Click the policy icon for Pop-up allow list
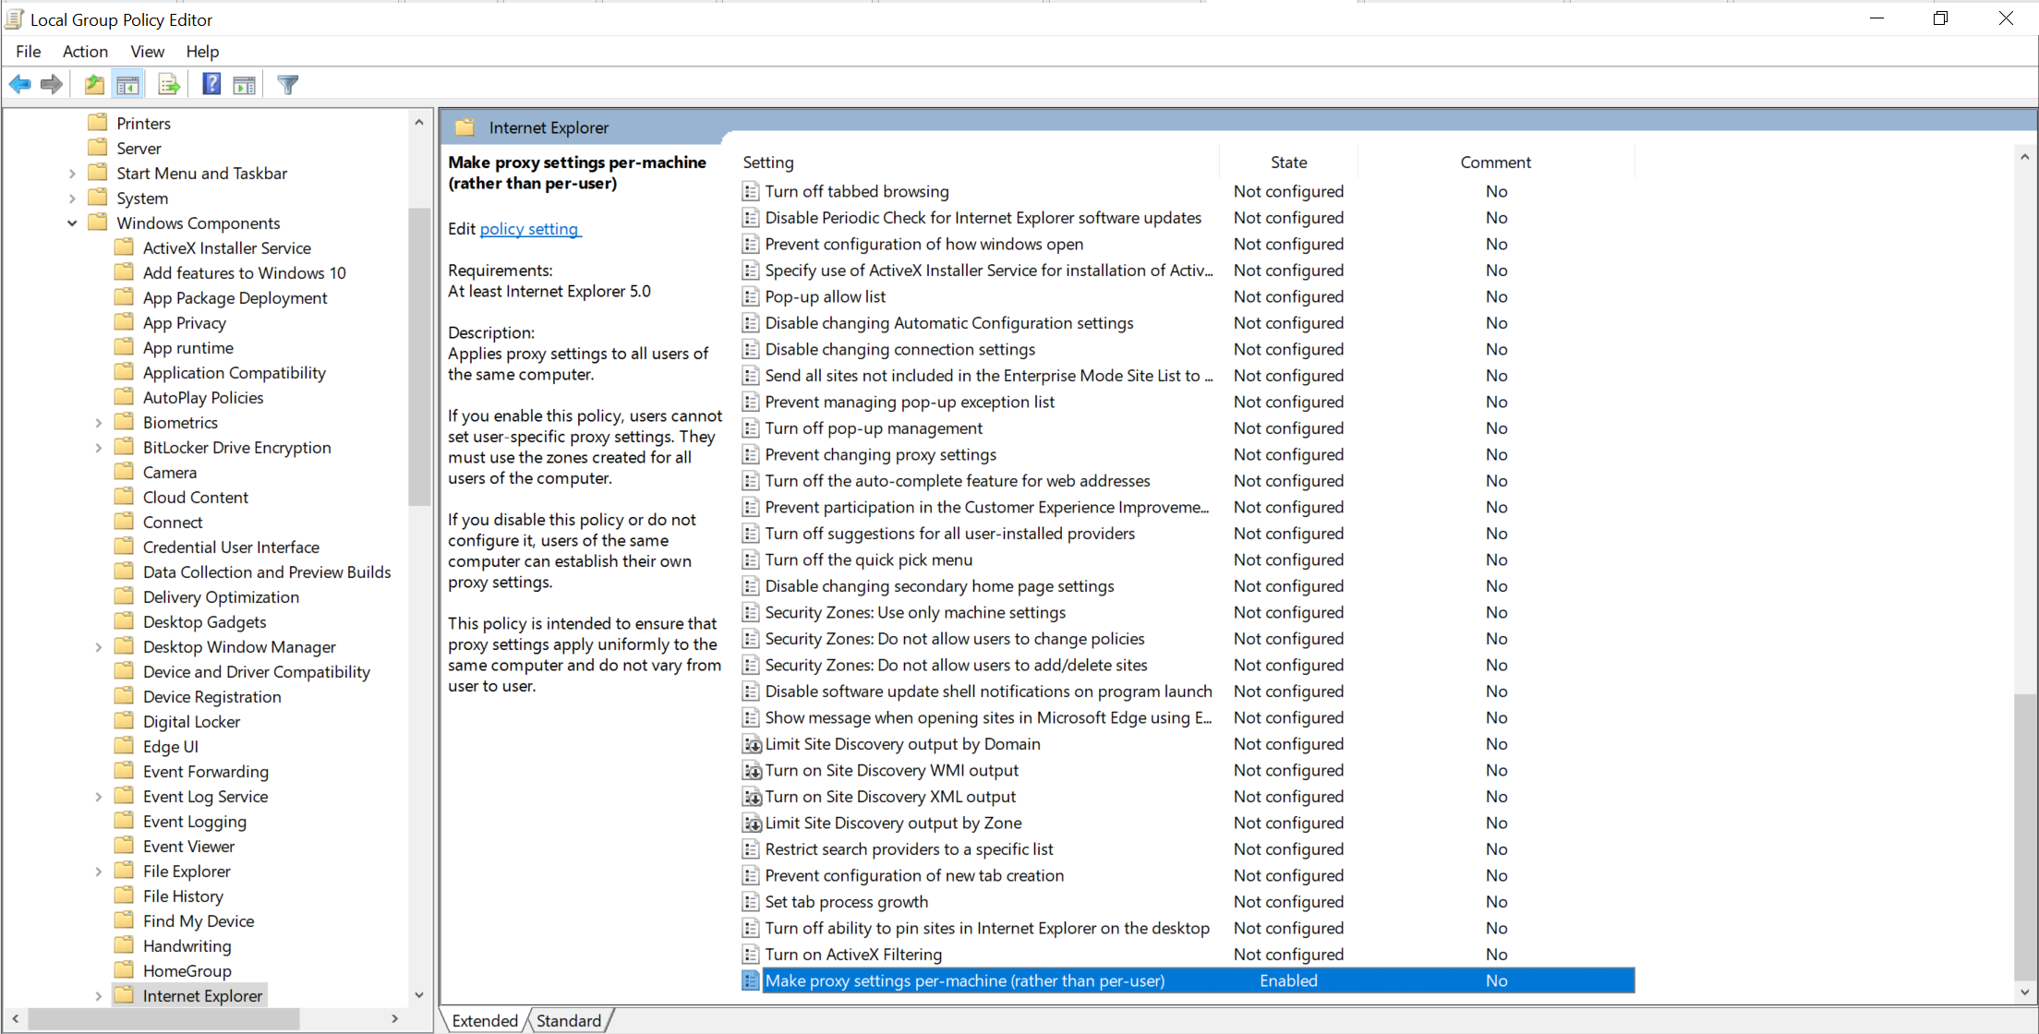 click(751, 296)
